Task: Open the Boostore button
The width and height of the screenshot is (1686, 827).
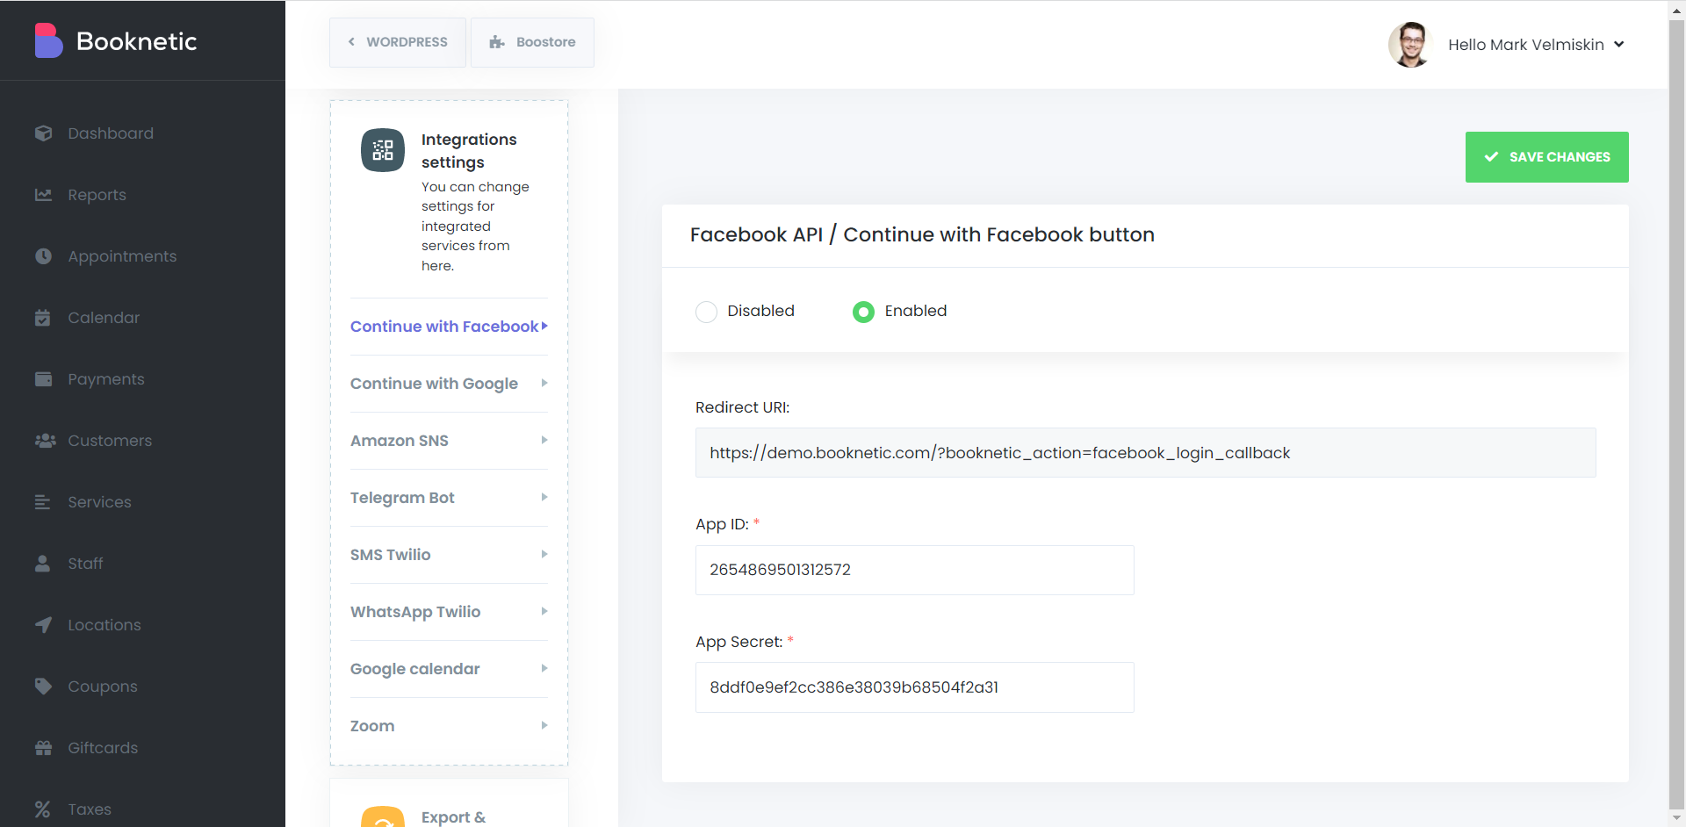Action: [x=532, y=42]
